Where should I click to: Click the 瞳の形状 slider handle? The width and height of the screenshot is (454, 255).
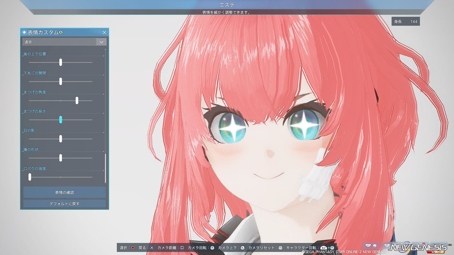61,158
